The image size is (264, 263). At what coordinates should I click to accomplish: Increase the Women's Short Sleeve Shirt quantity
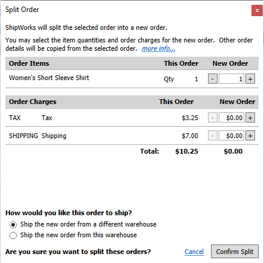[x=250, y=79]
